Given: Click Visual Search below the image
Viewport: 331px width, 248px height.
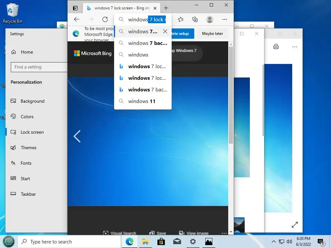Looking at the screenshot, I should pos(120,233).
